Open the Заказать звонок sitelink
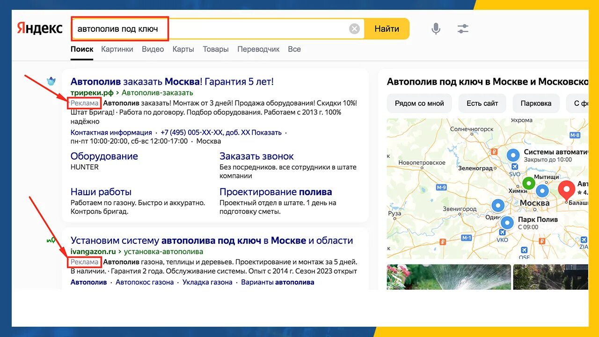This screenshot has height=337, width=599. pos(257,156)
